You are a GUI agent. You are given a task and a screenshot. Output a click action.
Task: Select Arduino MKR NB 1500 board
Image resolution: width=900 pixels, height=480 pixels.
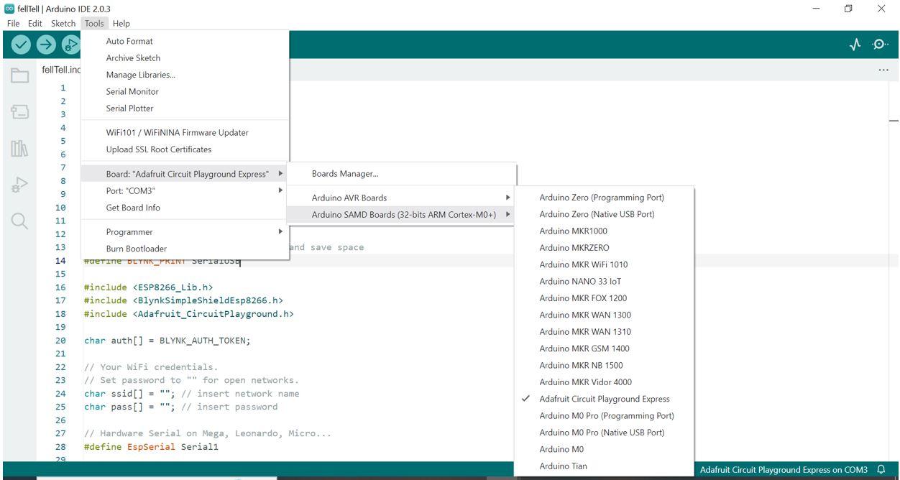click(x=604, y=365)
